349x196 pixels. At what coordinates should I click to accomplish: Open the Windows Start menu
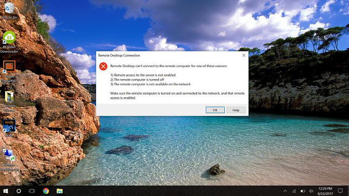point(6,191)
